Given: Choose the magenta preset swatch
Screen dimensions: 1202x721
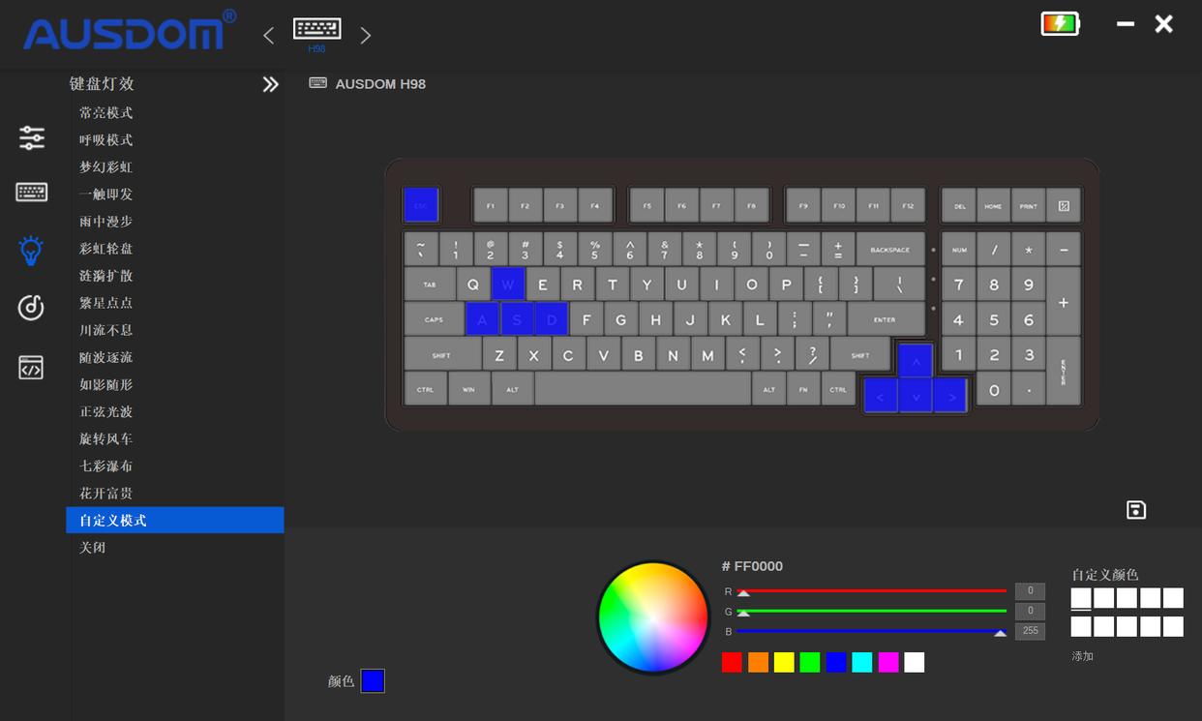Looking at the screenshot, I should 888,662.
